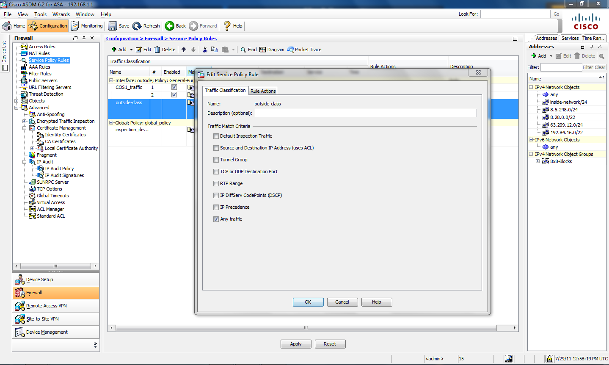The image size is (609, 365).
Task: Expand the Objects tree node
Action: click(17, 101)
